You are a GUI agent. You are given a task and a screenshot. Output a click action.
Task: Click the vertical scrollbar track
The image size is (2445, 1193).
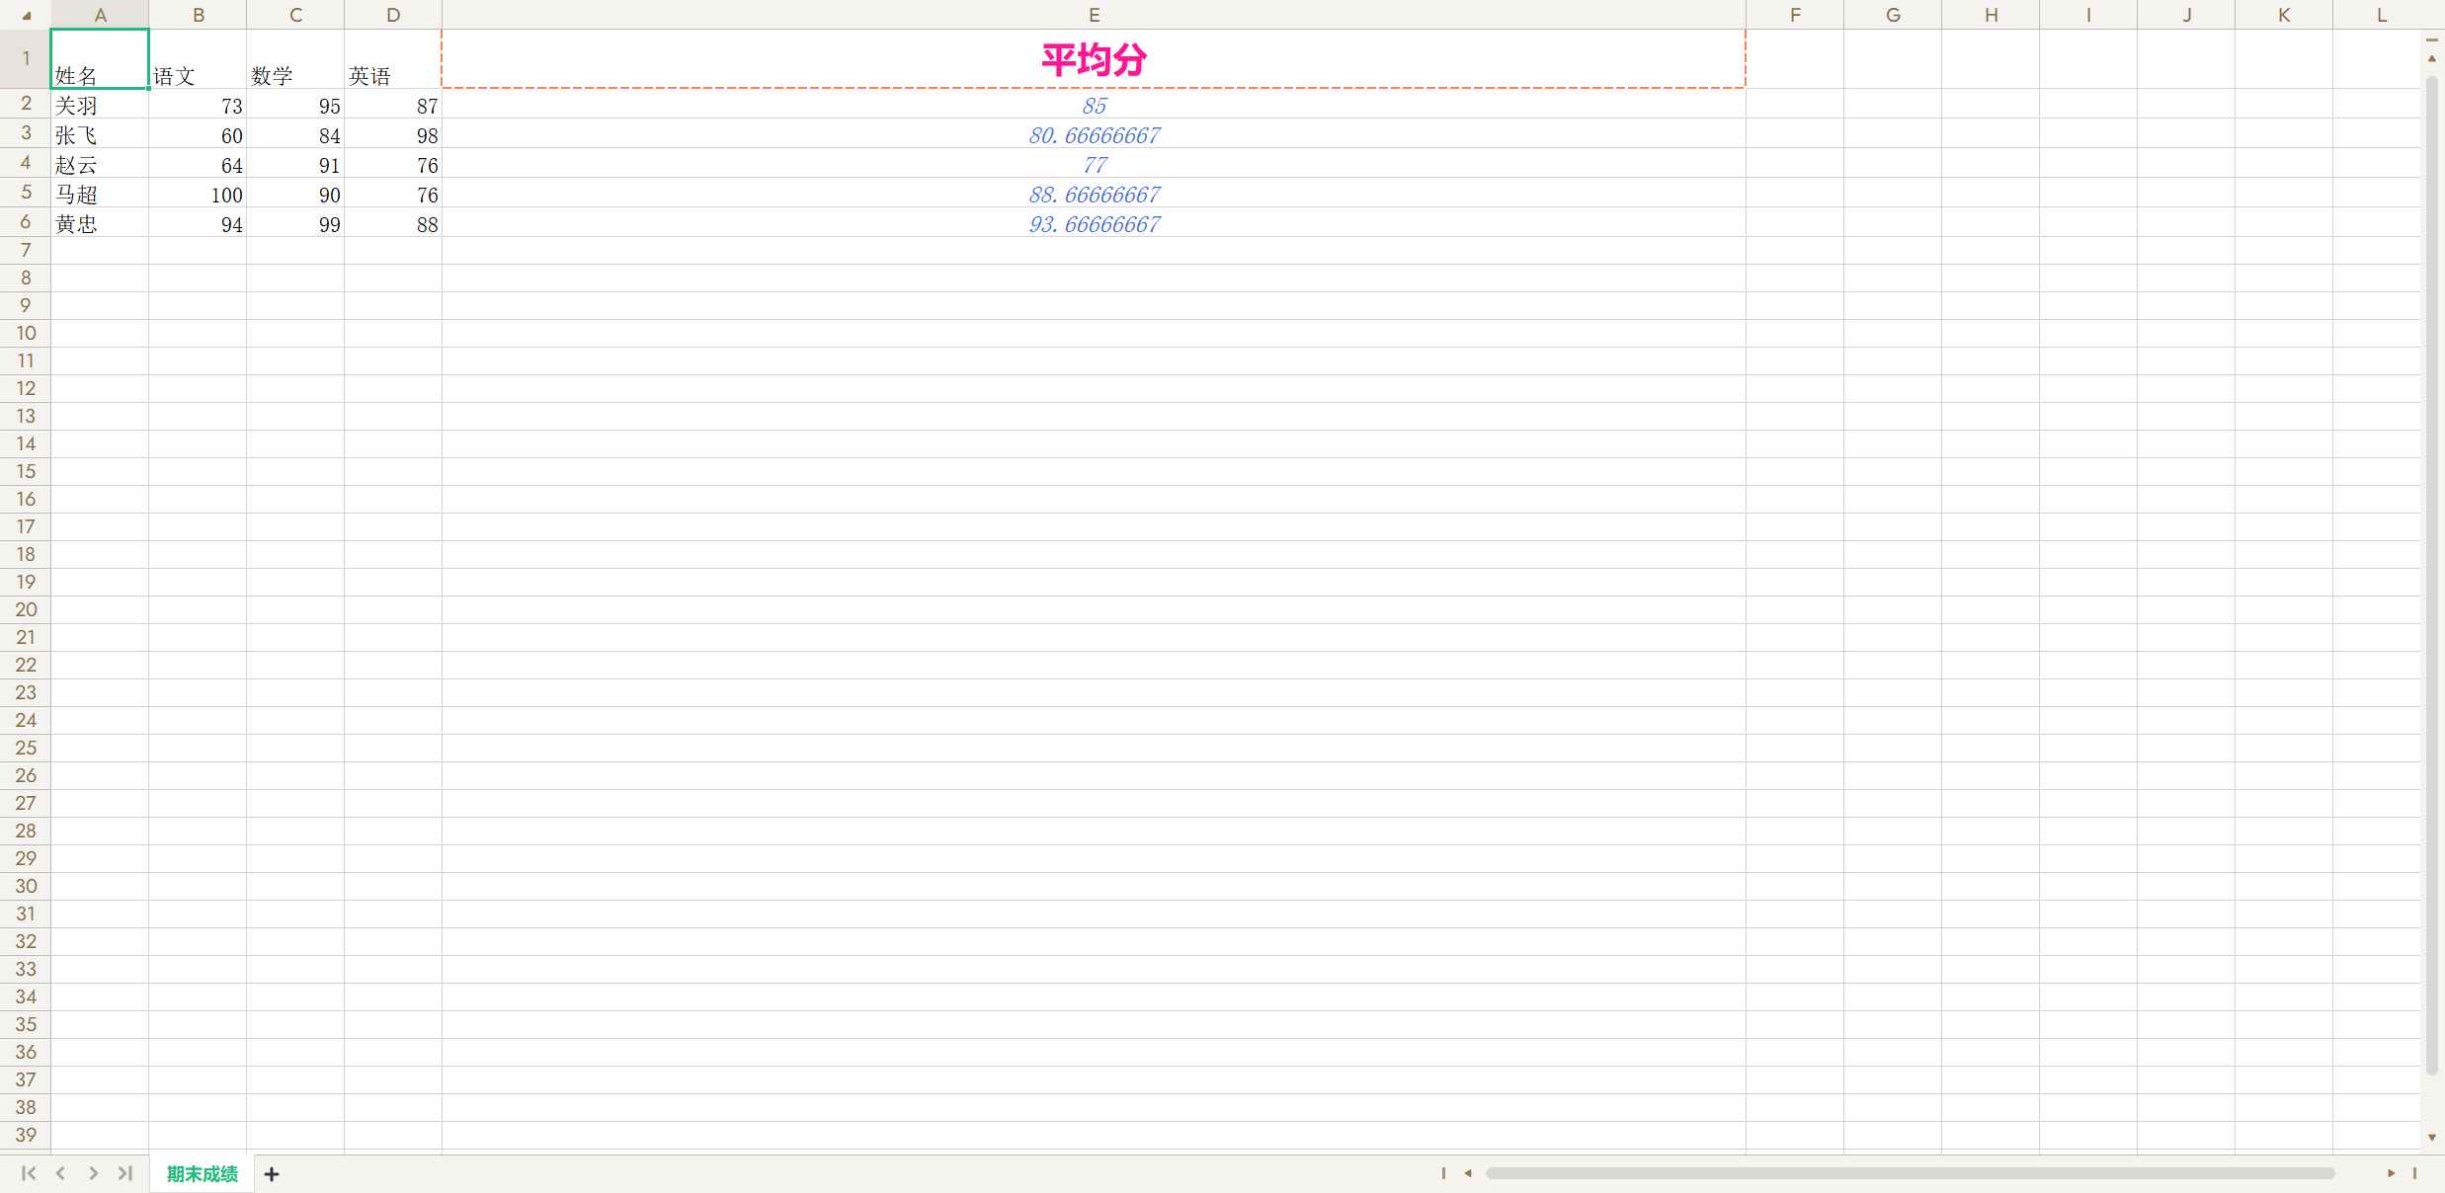click(2431, 593)
